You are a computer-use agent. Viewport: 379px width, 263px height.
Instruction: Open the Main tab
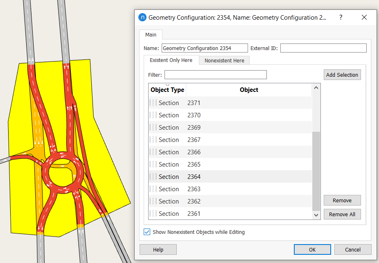tap(151, 35)
